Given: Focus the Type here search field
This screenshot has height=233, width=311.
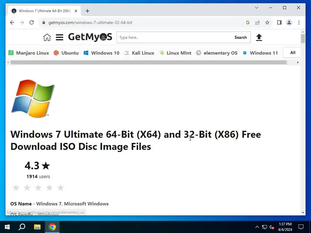Looking at the screenshot, I should click(175, 37).
